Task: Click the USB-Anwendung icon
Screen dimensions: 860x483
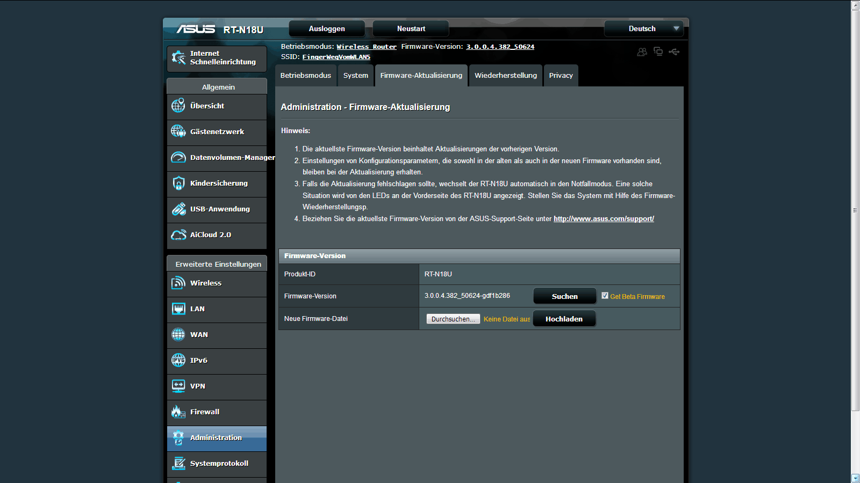Action: [178, 209]
